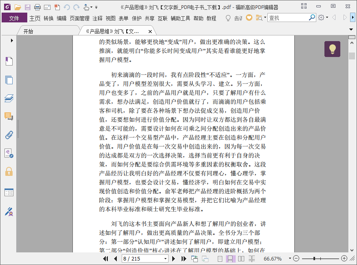Jump to the last page
357x265 pixels.
[184, 258]
